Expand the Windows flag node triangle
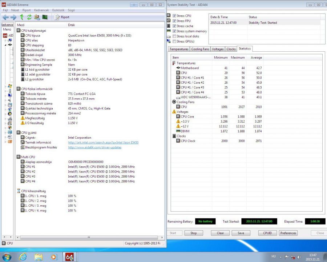 pos(5,86)
